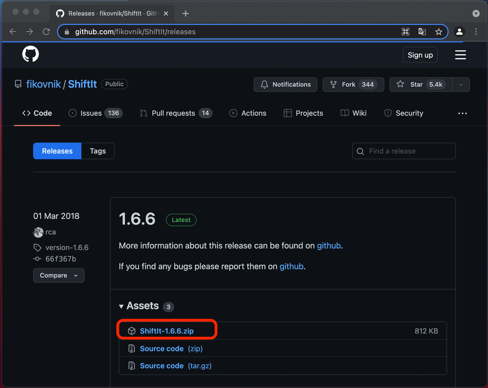
Task: Click the 812 KB file size text
Action: click(426, 331)
